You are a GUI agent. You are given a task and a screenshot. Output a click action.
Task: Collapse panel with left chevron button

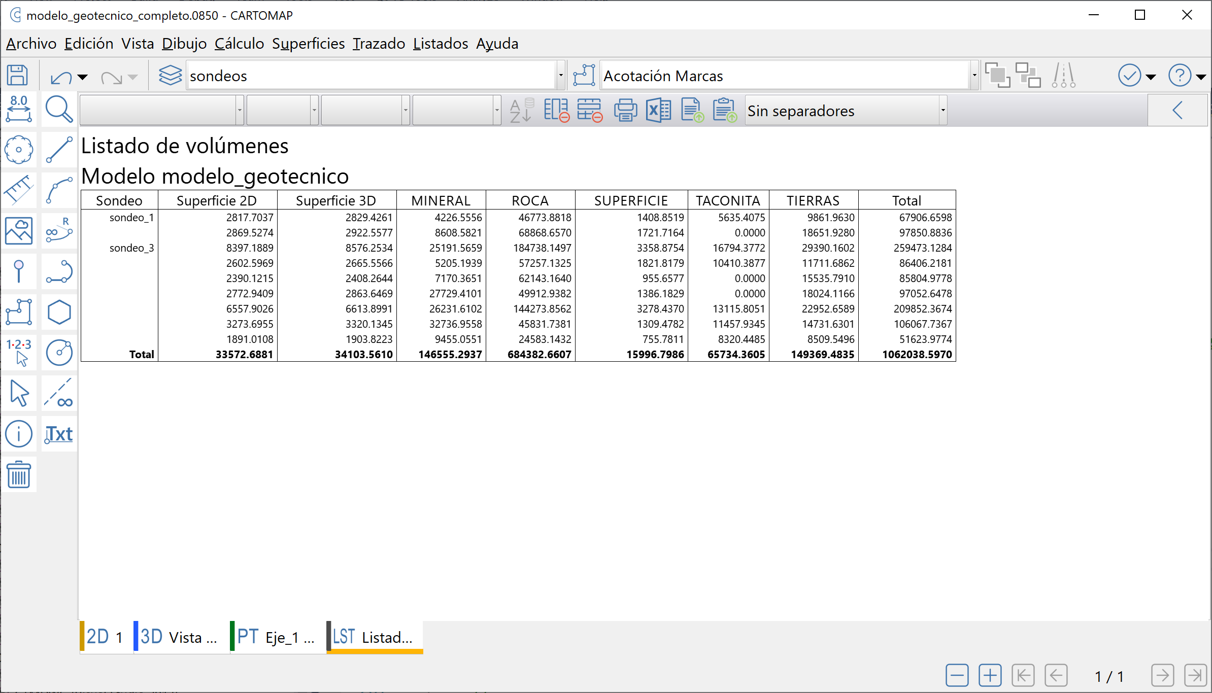tap(1178, 110)
